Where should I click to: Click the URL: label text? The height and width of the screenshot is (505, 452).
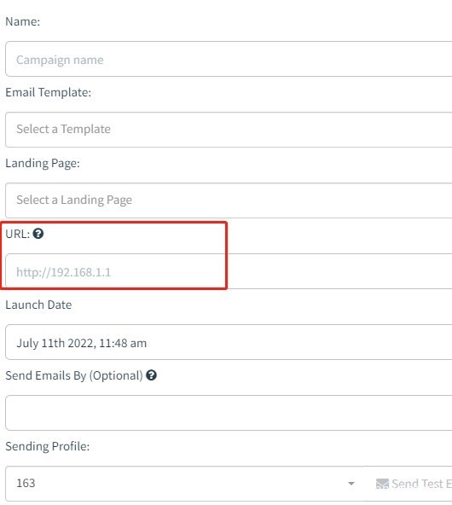click(x=18, y=234)
